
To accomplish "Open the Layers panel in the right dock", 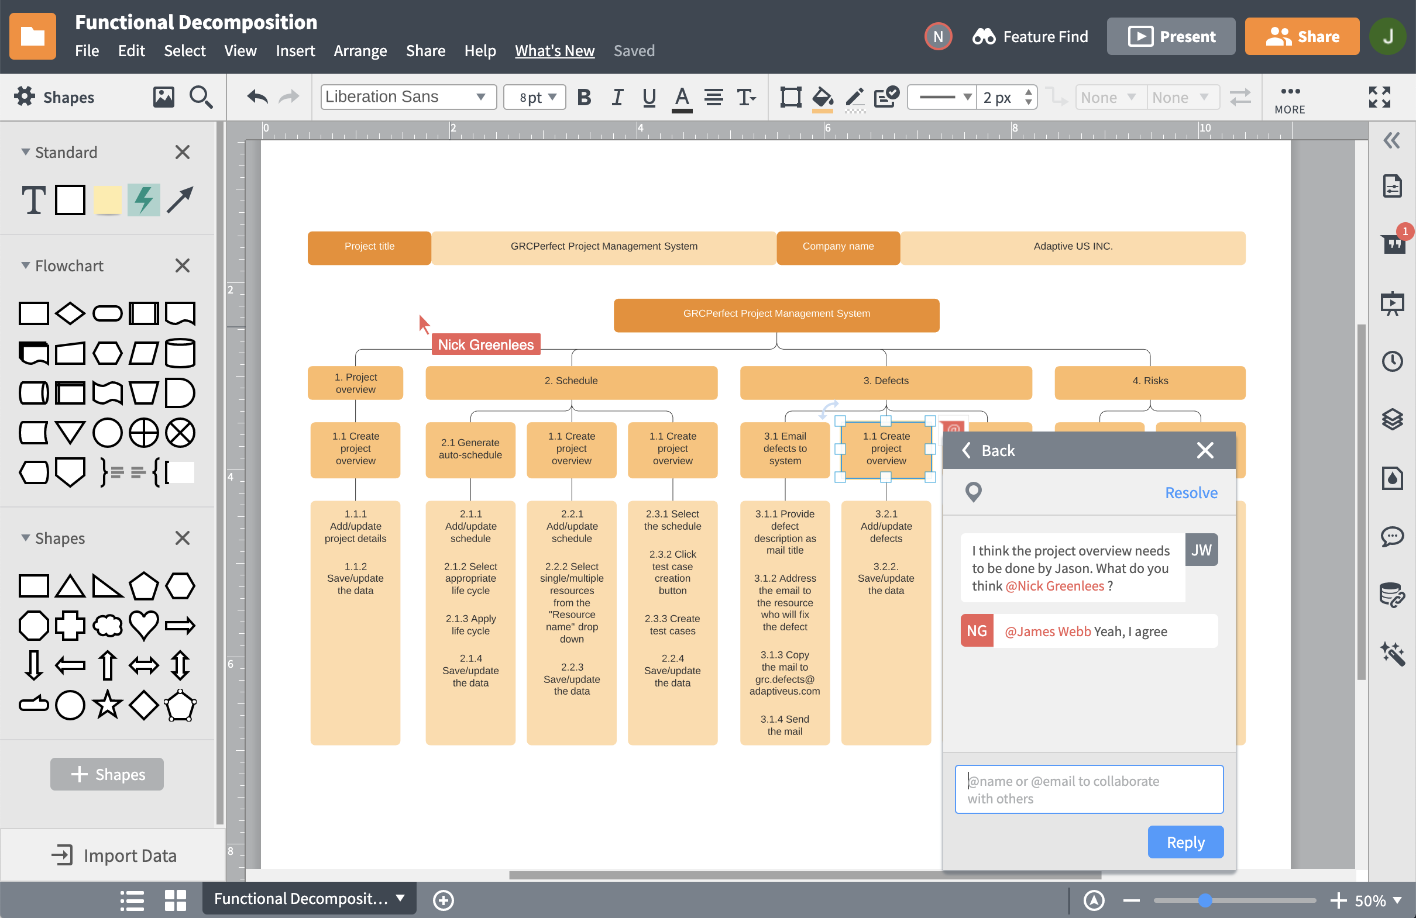I will 1394,420.
